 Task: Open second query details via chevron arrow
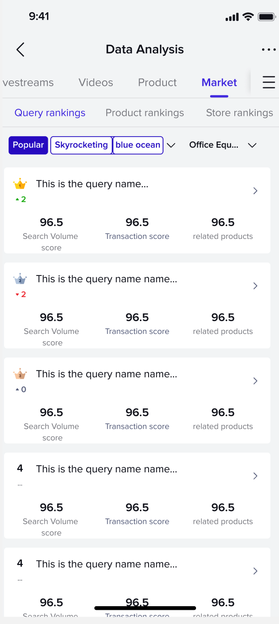[x=255, y=286]
